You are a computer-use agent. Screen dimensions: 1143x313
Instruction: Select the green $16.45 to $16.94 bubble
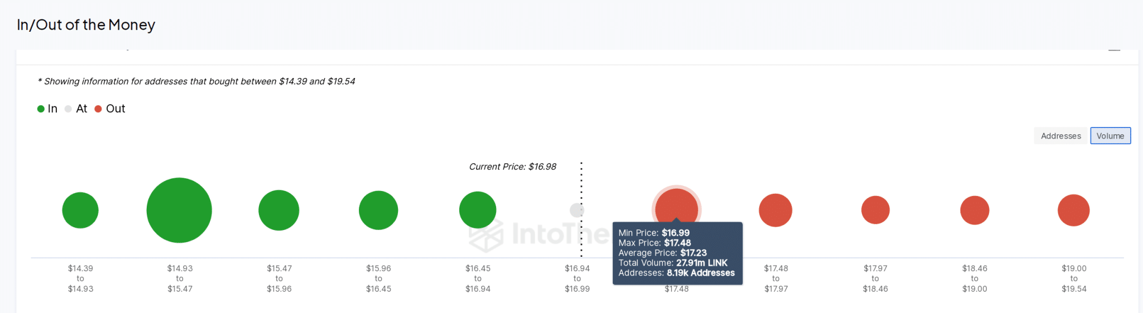pyautogui.click(x=478, y=210)
